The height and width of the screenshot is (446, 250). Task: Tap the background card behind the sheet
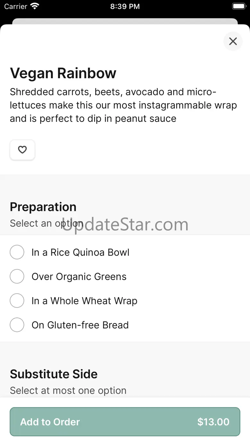[125, 21]
